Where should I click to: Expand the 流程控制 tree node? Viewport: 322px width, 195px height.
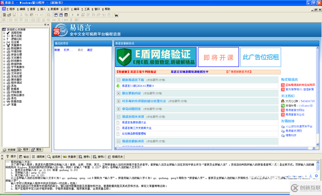(4, 33)
